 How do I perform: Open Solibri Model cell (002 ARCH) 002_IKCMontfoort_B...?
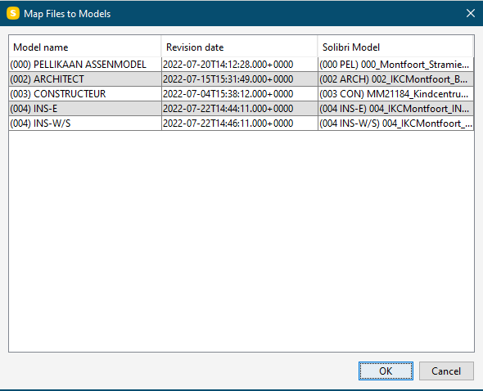click(395, 79)
